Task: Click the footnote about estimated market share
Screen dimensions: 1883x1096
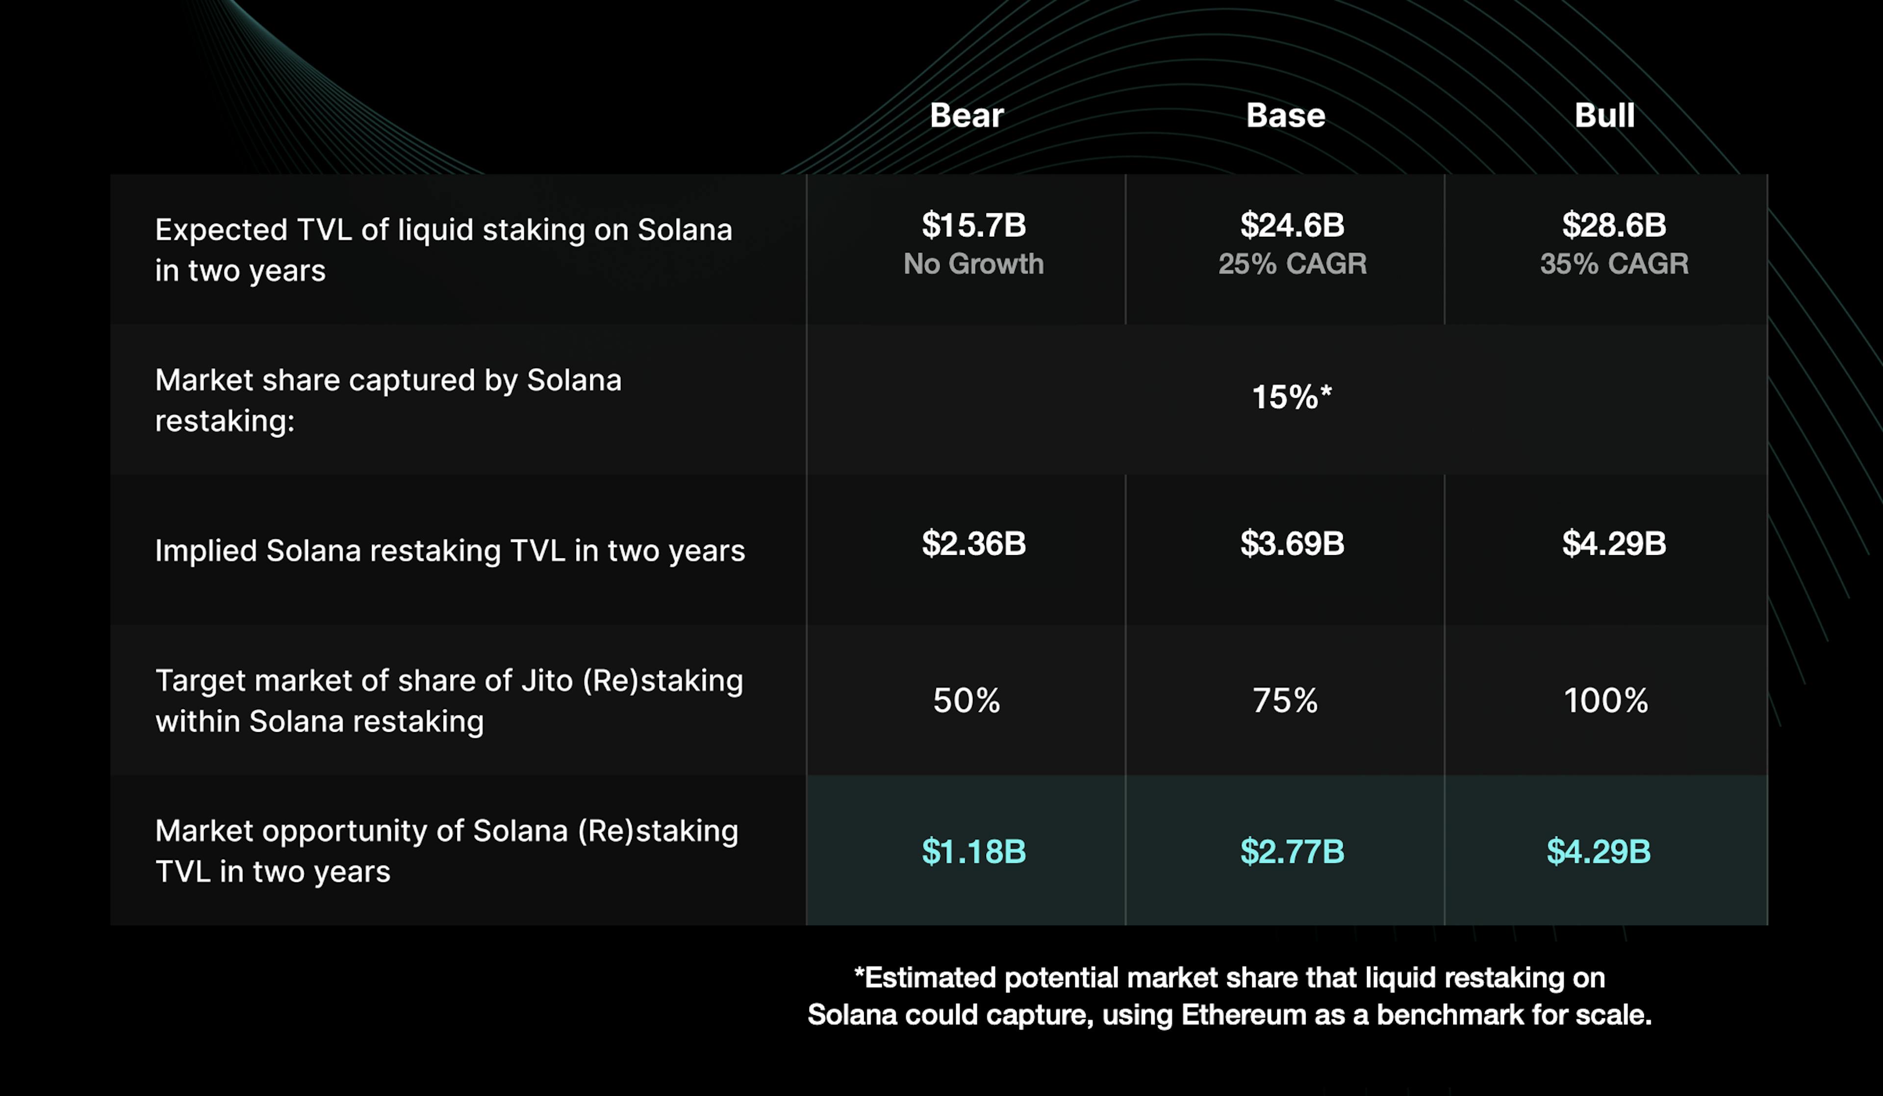Action: (x=1229, y=996)
